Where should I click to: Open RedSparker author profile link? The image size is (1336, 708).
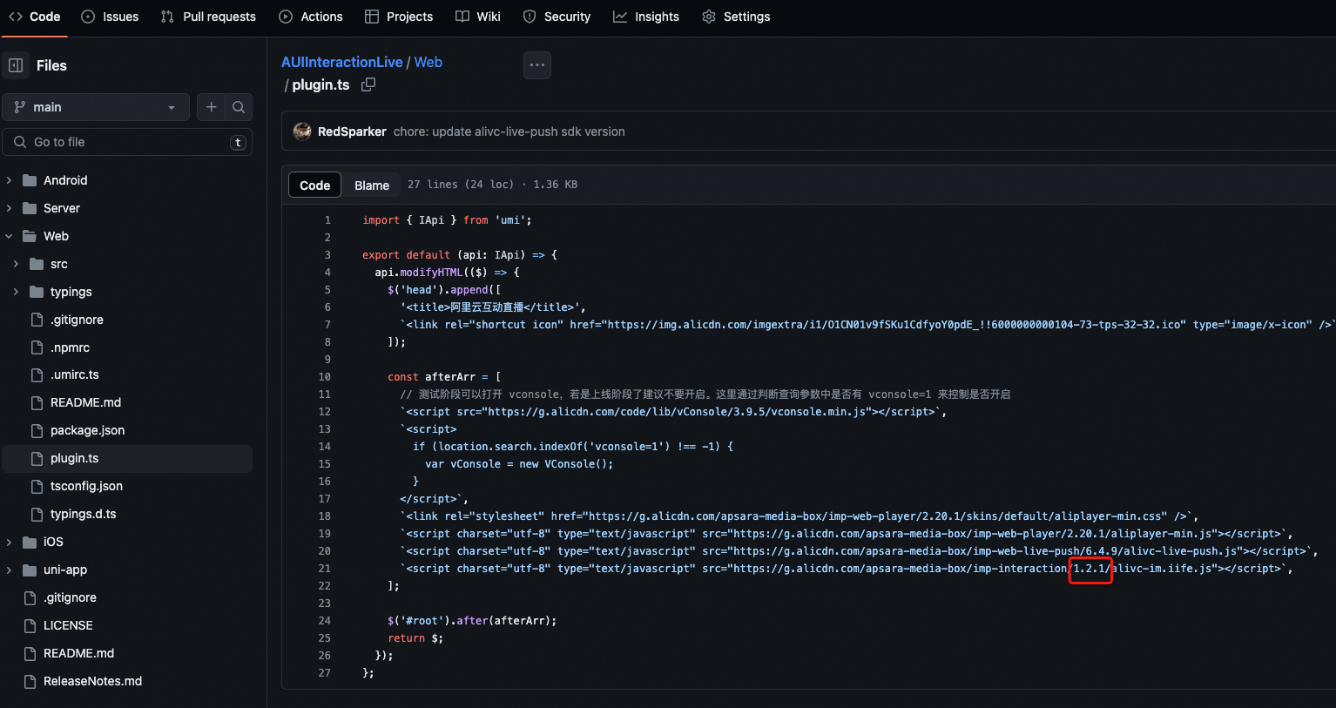tap(352, 131)
